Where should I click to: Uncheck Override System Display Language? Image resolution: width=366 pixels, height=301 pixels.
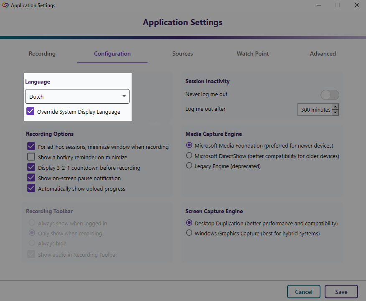click(x=30, y=111)
